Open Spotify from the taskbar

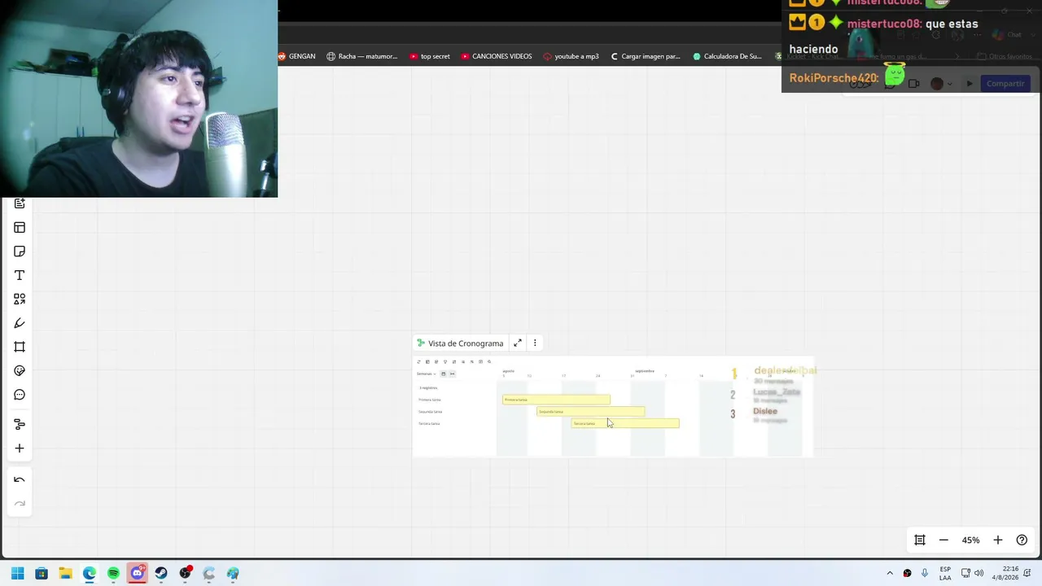113,574
